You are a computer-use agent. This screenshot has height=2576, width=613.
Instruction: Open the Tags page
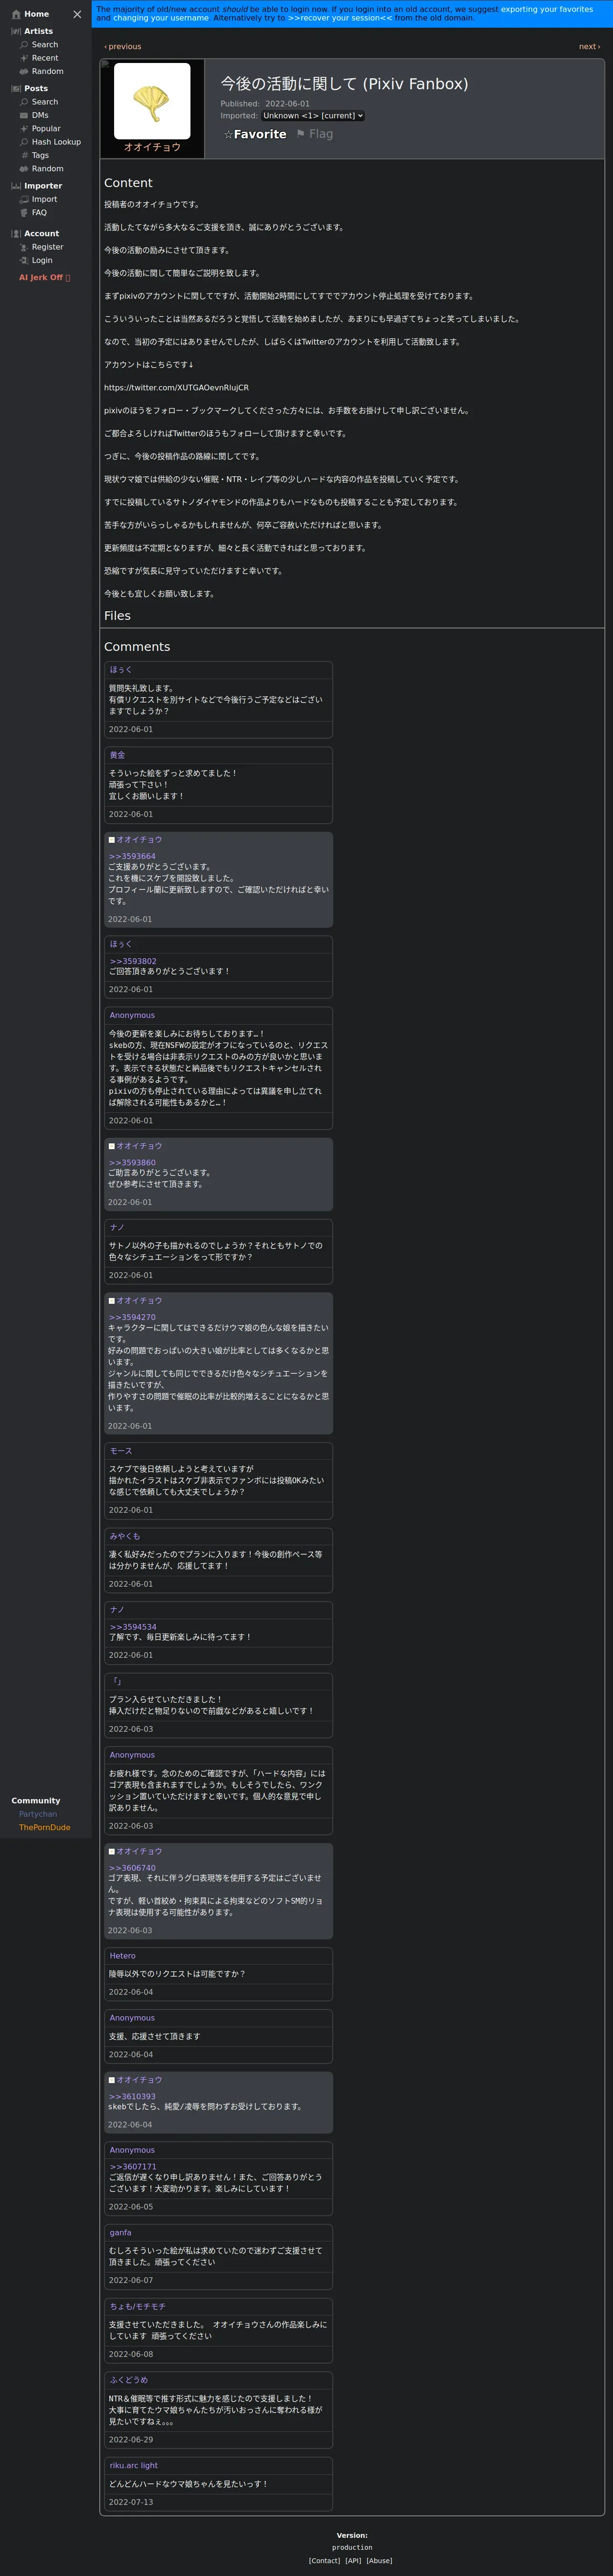[40, 155]
